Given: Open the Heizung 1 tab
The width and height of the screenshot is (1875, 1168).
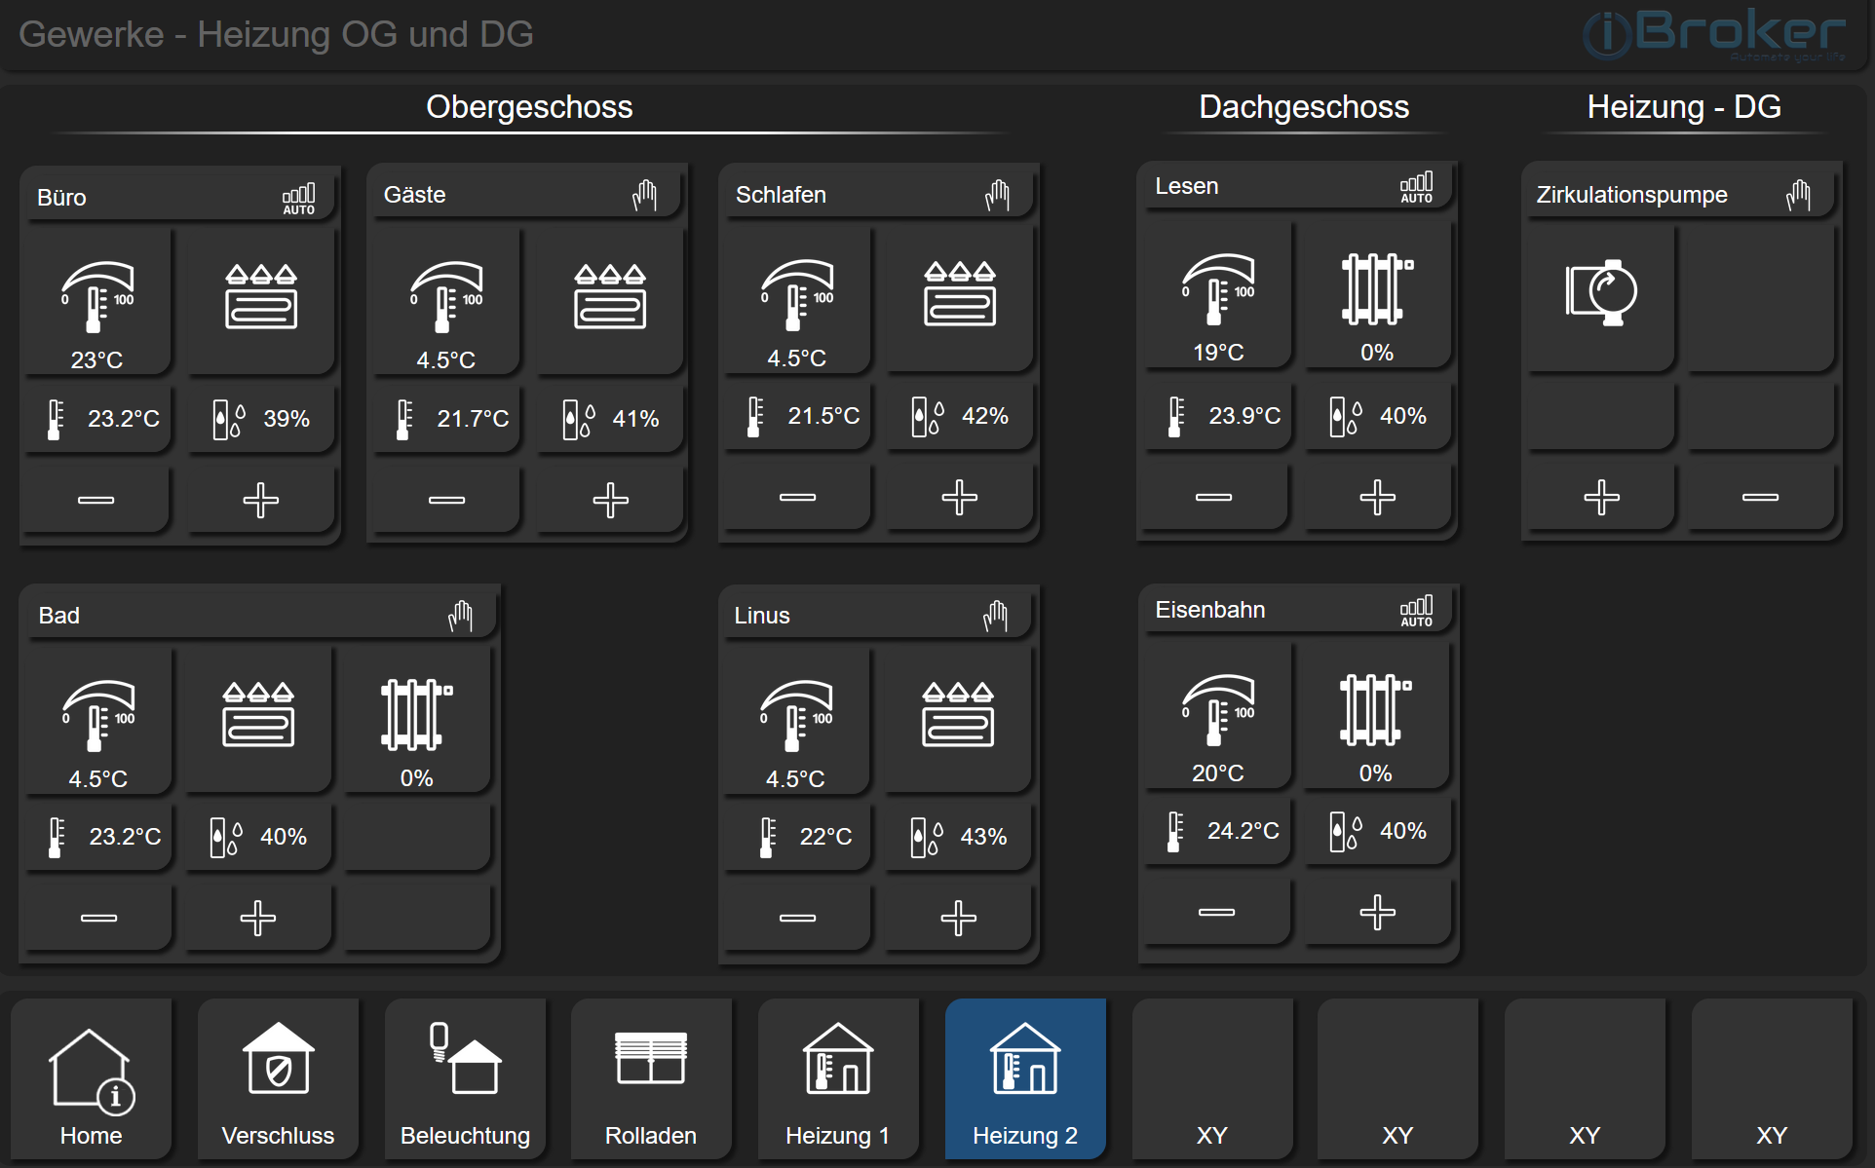Looking at the screenshot, I should pos(837,1079).
